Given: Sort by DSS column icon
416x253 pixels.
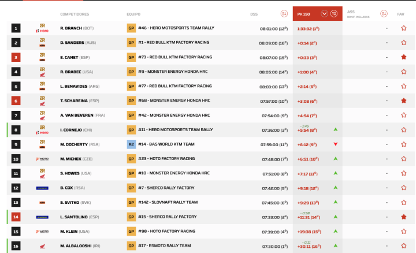Looking at the screenshot, I should 284,13.
